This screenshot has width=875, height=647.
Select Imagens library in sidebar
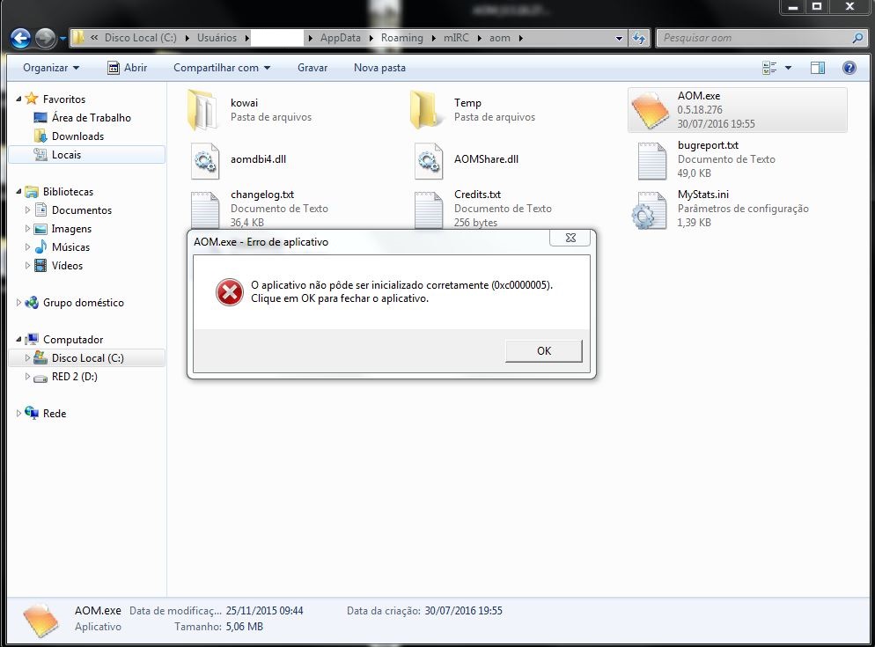71,229
